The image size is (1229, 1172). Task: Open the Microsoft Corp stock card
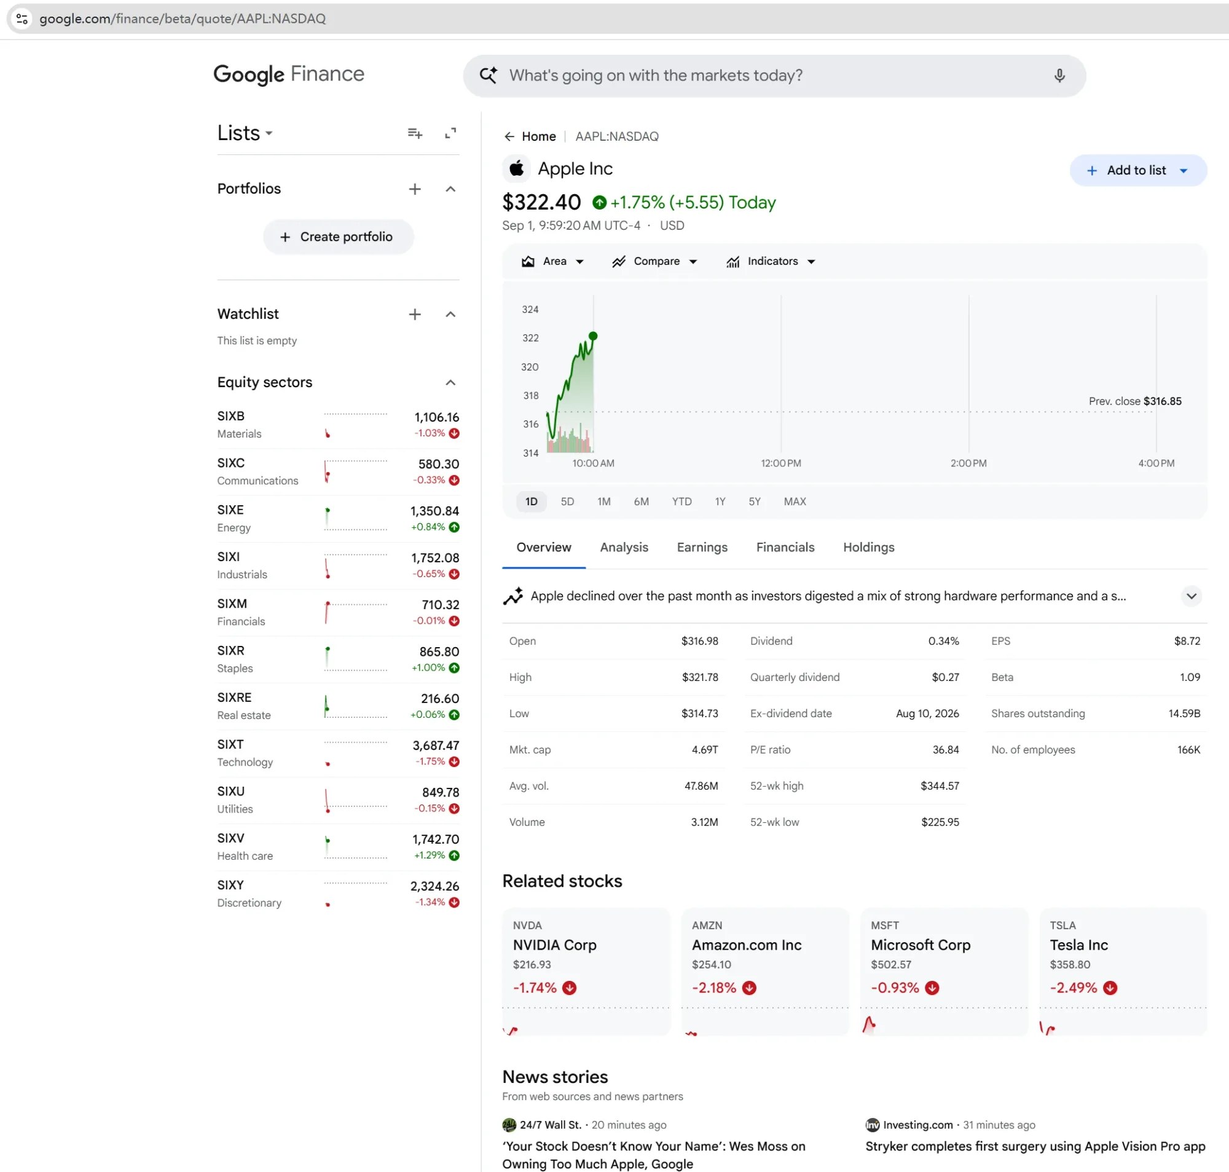[944, 972]
